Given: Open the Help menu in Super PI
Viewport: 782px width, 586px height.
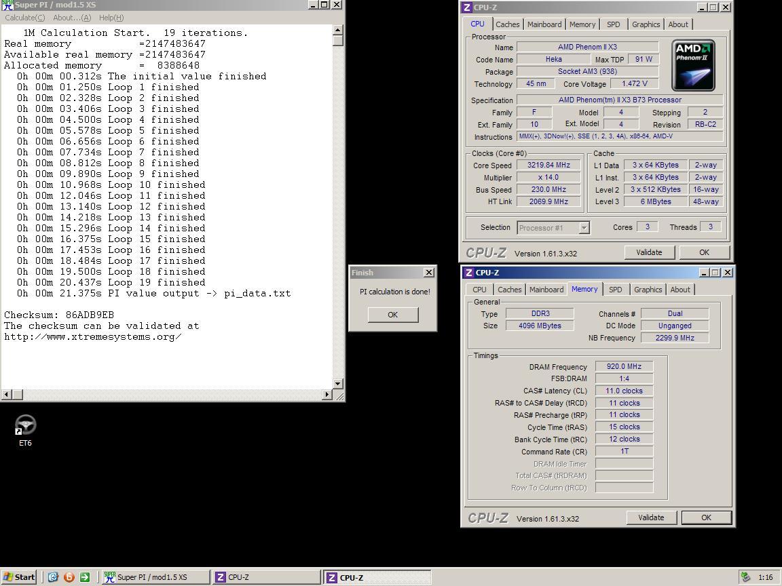Looking at the screenshot, I should [x=111, y=18].
